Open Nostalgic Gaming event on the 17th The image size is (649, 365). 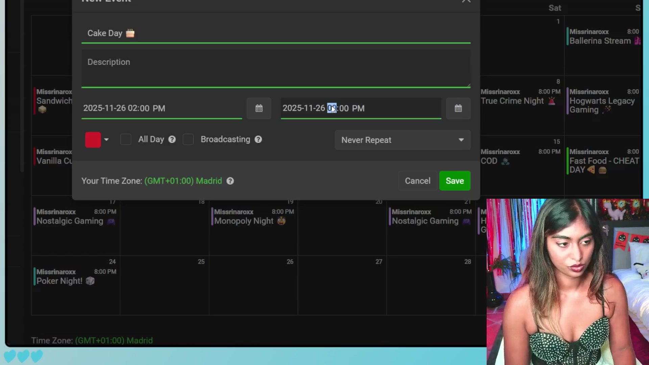(75, 217)
